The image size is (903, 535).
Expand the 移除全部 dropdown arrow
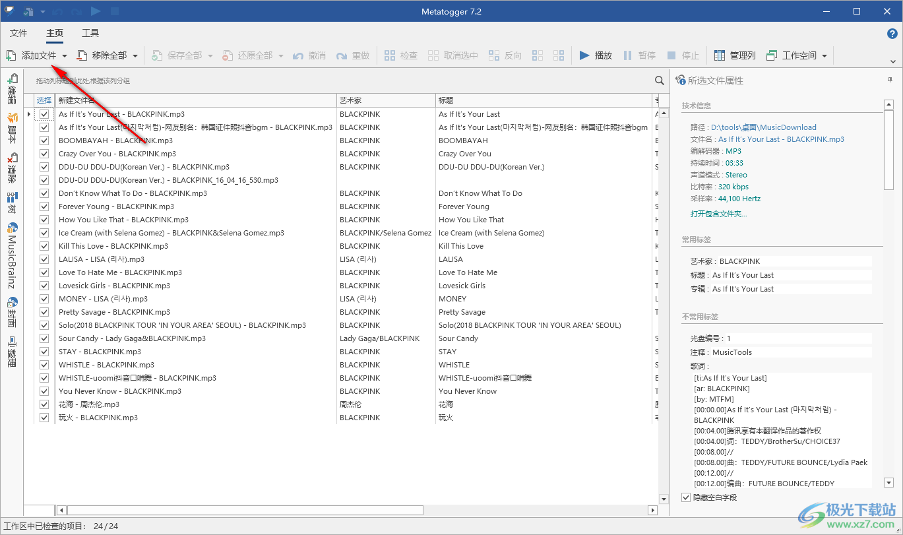135,56
